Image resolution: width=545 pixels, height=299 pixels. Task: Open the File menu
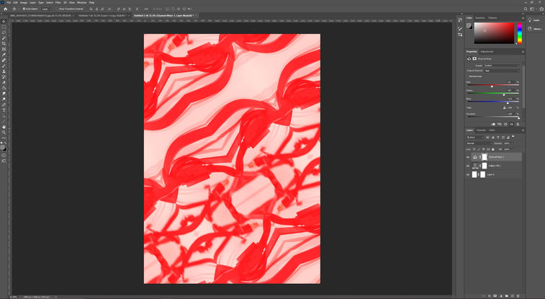9,2
